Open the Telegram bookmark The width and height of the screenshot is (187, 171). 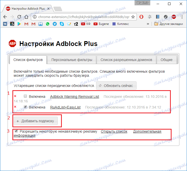click(55, 24)
